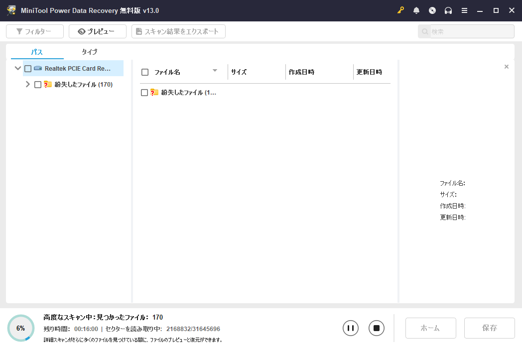Image resolution: width=522 pixels, height=348 pixels.
Task: Click the 6% progress ring
Action: tap(20, 328)
